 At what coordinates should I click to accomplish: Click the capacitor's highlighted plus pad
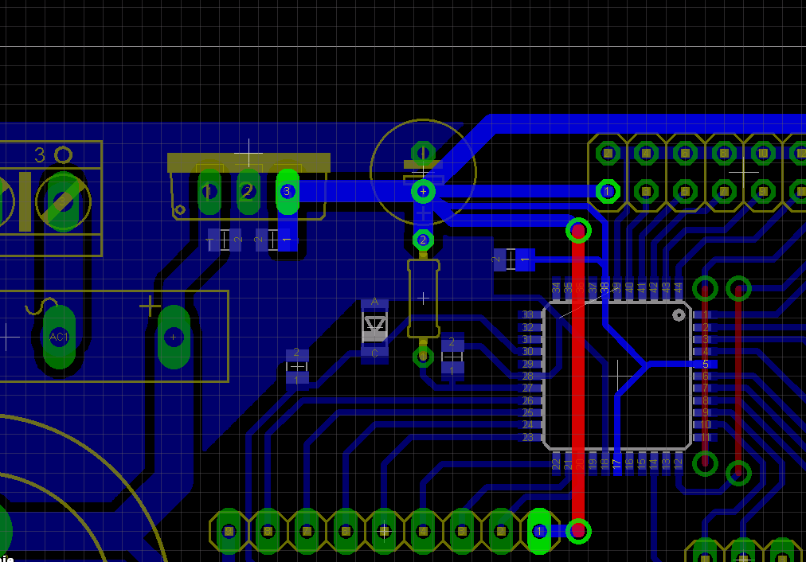point(423,192)
